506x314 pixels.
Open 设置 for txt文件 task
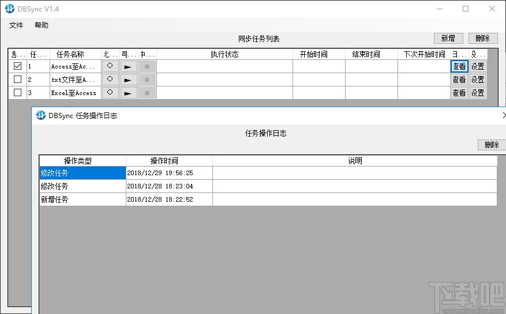[478, 80]
